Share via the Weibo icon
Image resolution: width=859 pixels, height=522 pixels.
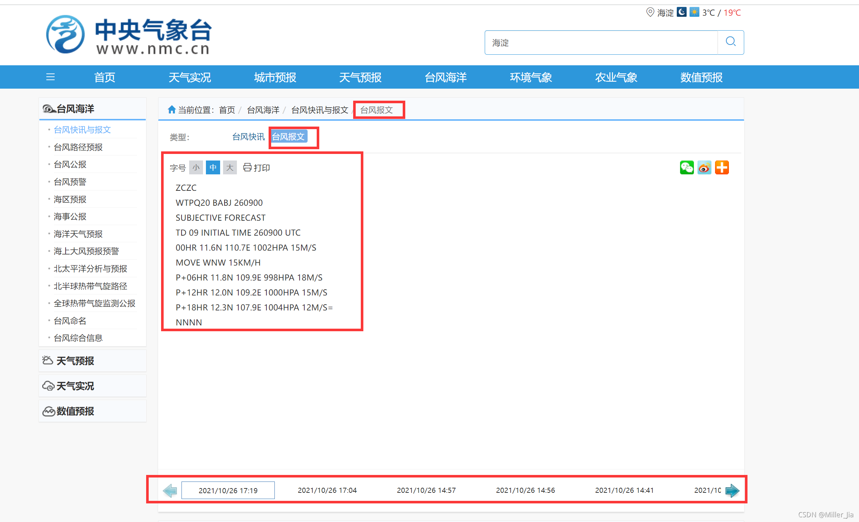704,167
